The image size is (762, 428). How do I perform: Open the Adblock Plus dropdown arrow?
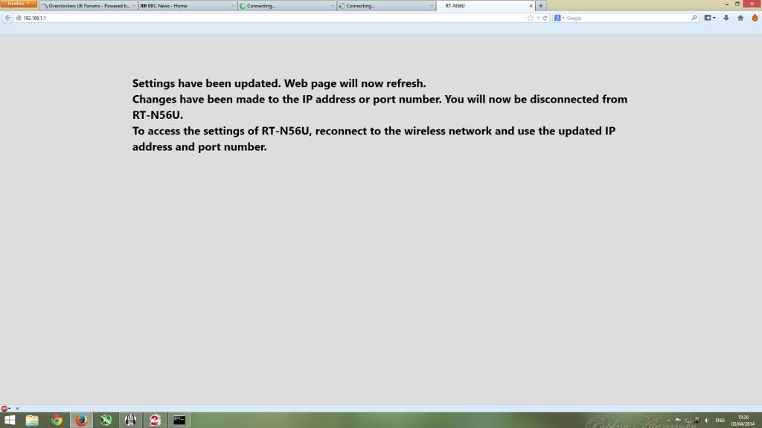click(x=9, y=409)
